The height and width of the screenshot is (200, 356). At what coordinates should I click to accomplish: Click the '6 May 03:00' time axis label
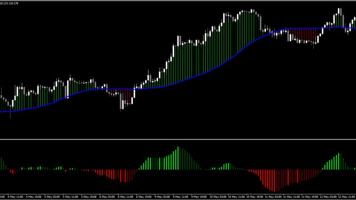107,197
